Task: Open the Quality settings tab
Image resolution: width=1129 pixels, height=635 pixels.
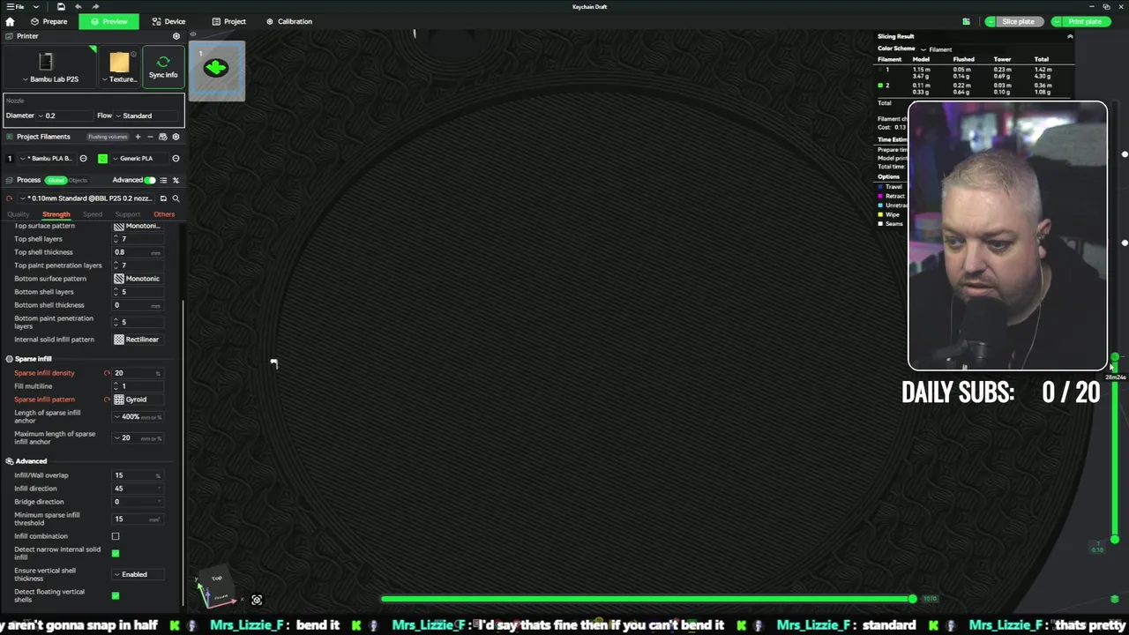Action: coord(19,214)
